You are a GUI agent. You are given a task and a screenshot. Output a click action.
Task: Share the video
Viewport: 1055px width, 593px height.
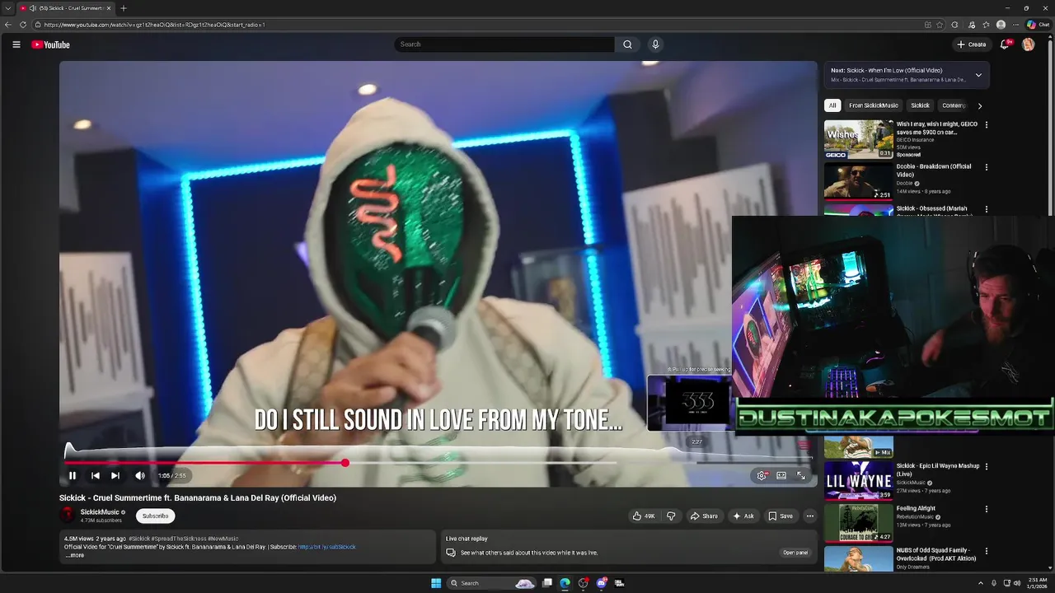tap(704, 516)
